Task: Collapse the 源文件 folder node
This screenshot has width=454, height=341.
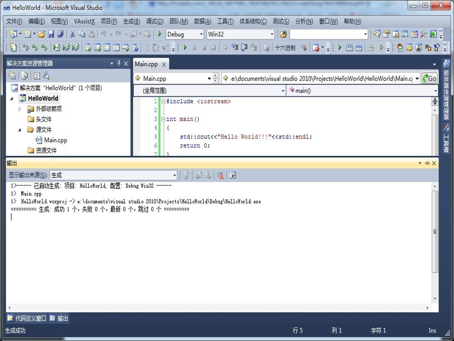Action: click(20, 130)
